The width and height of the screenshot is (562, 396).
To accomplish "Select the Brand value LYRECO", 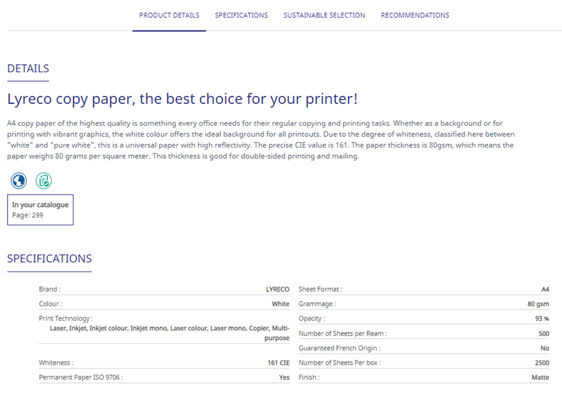I will 278,290.
